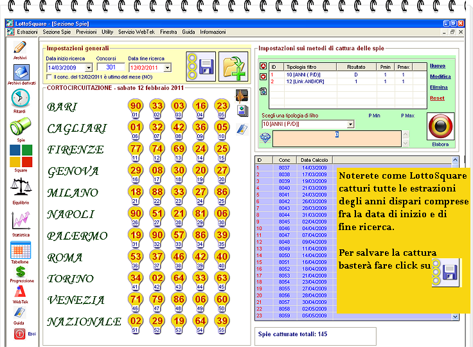This screenshot has height=347, width=473.
Task: Open the Data inizio ricerca dropdown
Action: 89,67
